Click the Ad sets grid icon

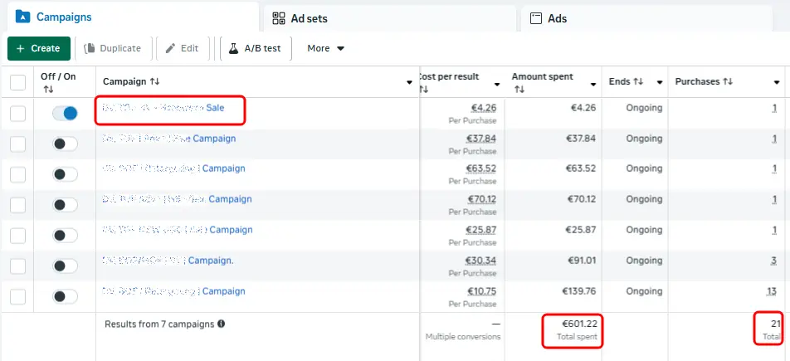click(279, 18)
